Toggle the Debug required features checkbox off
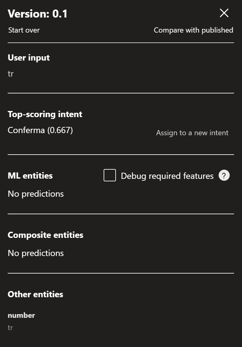 110,175
